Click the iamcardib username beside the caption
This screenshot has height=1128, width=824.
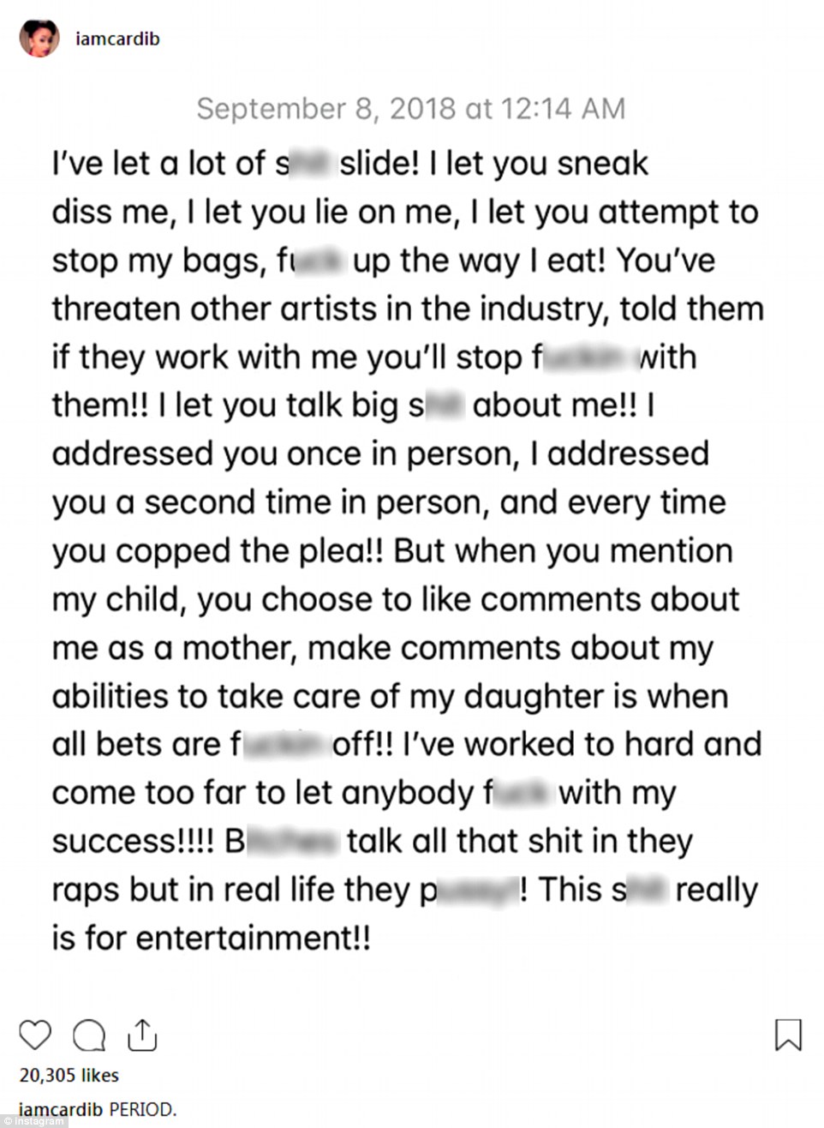pos(61,1109)
